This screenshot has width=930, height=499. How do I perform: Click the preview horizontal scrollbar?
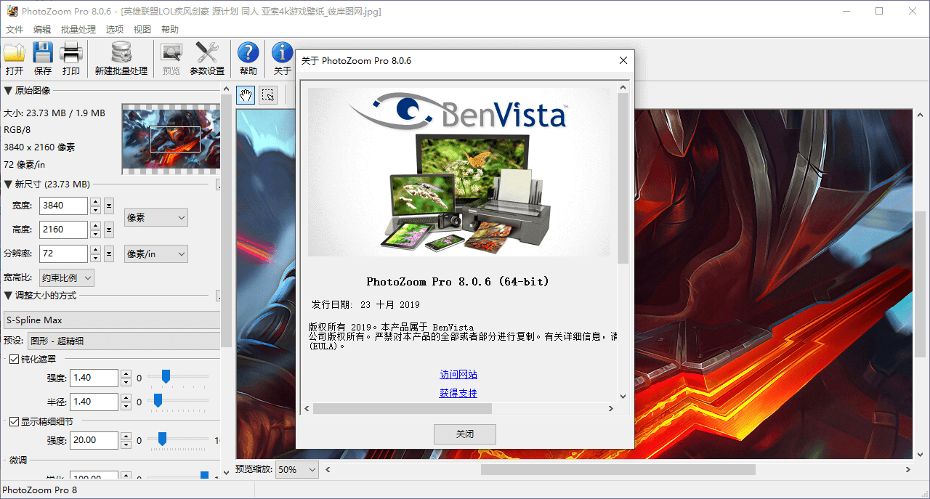(x=618, y=470)
